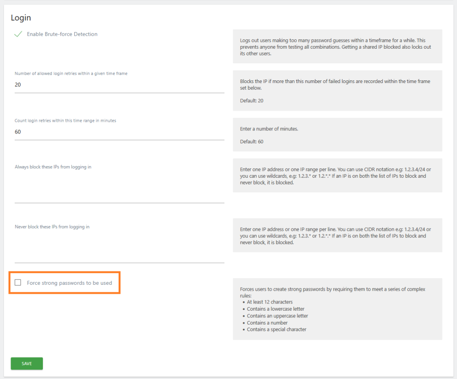Click the Always block these IPs text area
The image size is (457, 379).
coord(119,187)
